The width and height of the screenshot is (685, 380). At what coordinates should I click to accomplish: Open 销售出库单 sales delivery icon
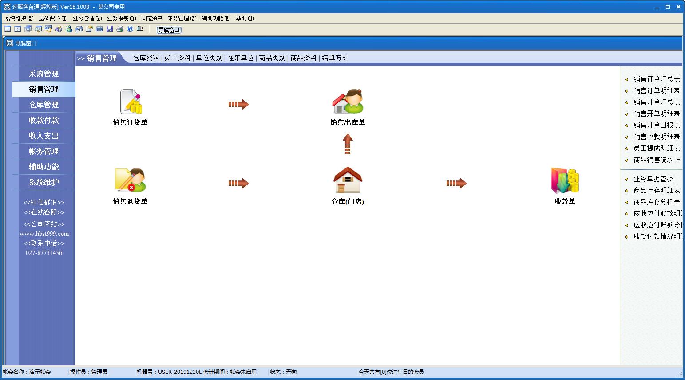(x=348, y=102)
